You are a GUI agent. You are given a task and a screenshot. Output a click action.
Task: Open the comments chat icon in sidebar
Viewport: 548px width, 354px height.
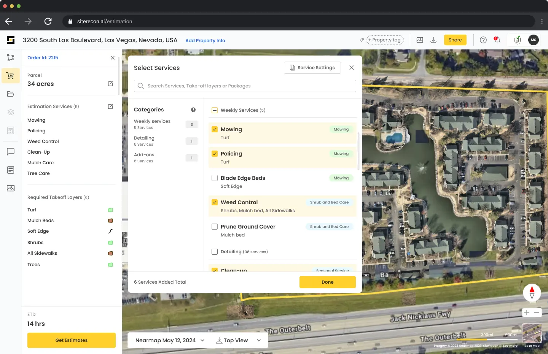click(11, 152)
